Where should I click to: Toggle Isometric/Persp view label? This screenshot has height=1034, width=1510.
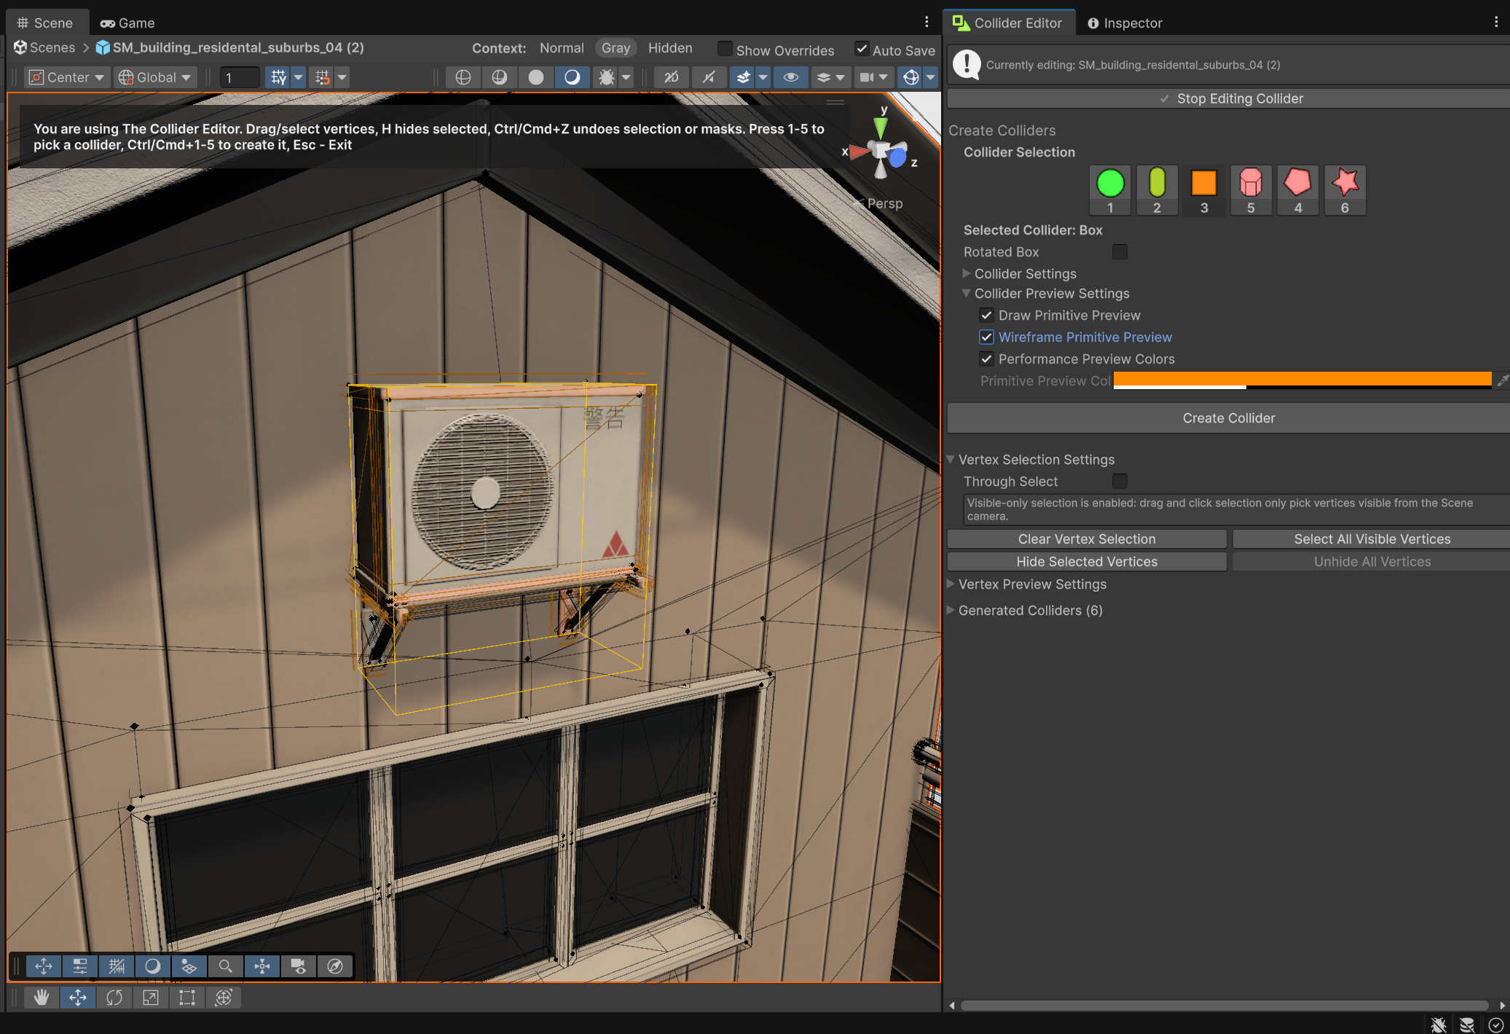pos(884,204)
